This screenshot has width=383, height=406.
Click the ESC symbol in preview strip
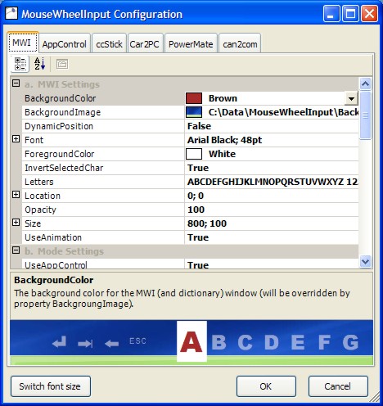click(137, 341)
